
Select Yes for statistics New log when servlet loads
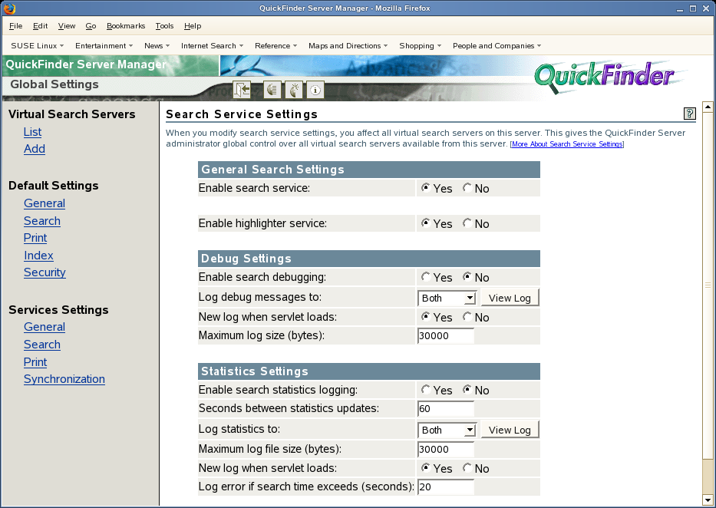[x=426, y=467]
